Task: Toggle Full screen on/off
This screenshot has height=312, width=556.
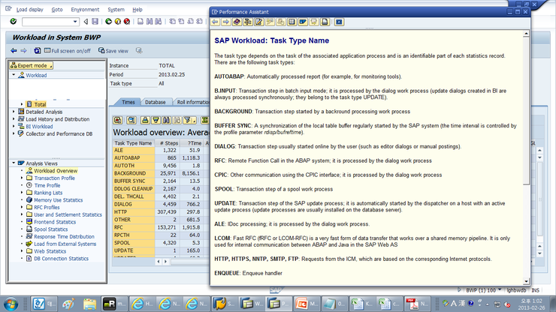Action: 68,51
